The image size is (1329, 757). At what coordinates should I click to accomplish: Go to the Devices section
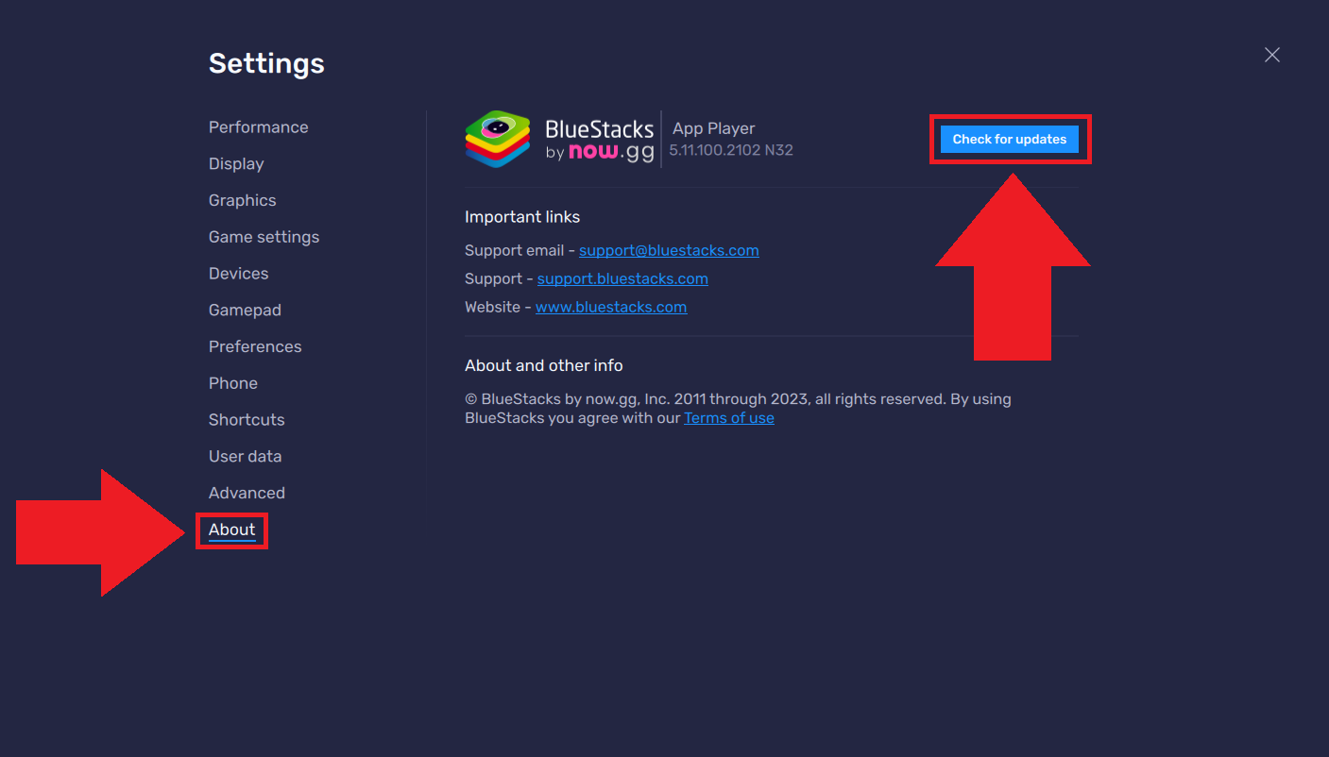(x=238, y=274)
